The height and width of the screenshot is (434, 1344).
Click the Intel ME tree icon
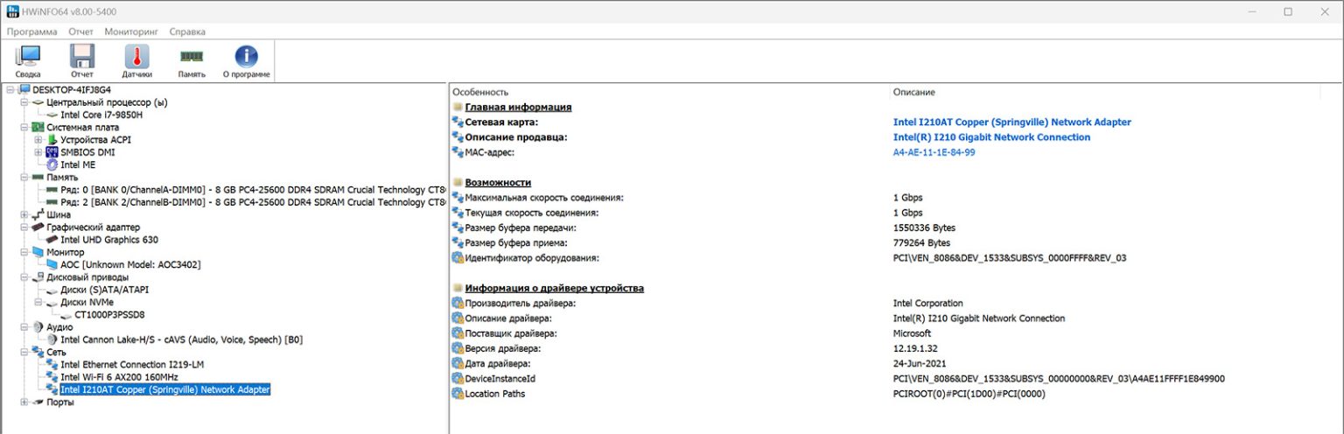click(x=52, y=164)
